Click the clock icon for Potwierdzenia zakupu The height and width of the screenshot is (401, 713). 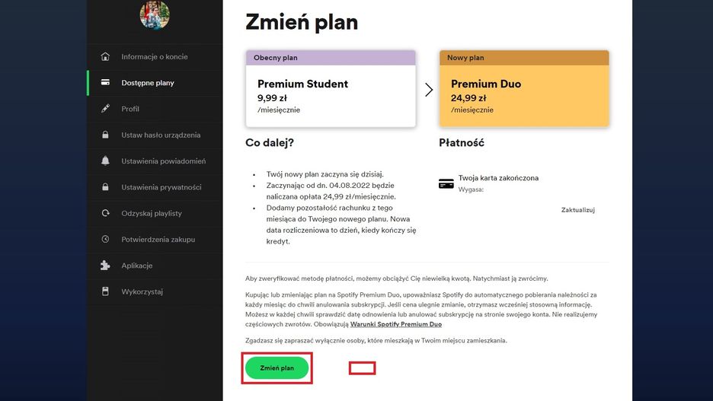105,240
